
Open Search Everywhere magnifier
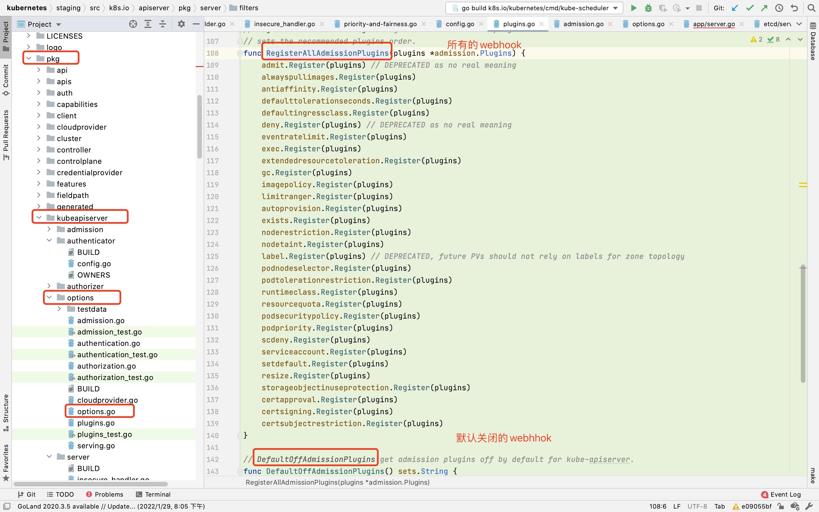[811, 8]
